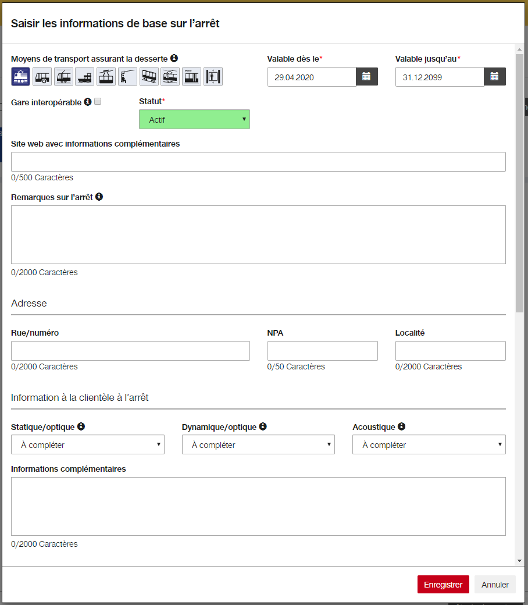Open calendar for Valable jusqu'au
Image resolution: width=528 pixels, height=605 pixels.
tap(495, 77)
